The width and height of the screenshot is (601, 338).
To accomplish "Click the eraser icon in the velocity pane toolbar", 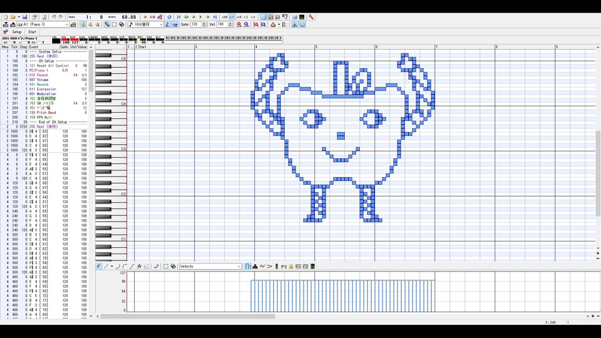I will 173,267.
